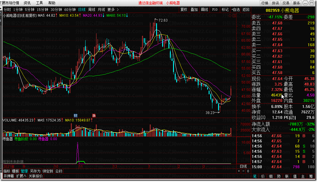This screenshot has width=318, height=182.
Task: Click the 云豹 button
Action: (59, 171)
